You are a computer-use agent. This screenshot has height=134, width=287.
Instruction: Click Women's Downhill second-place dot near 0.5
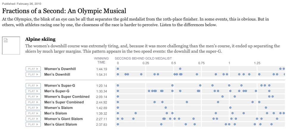point(180,69)
